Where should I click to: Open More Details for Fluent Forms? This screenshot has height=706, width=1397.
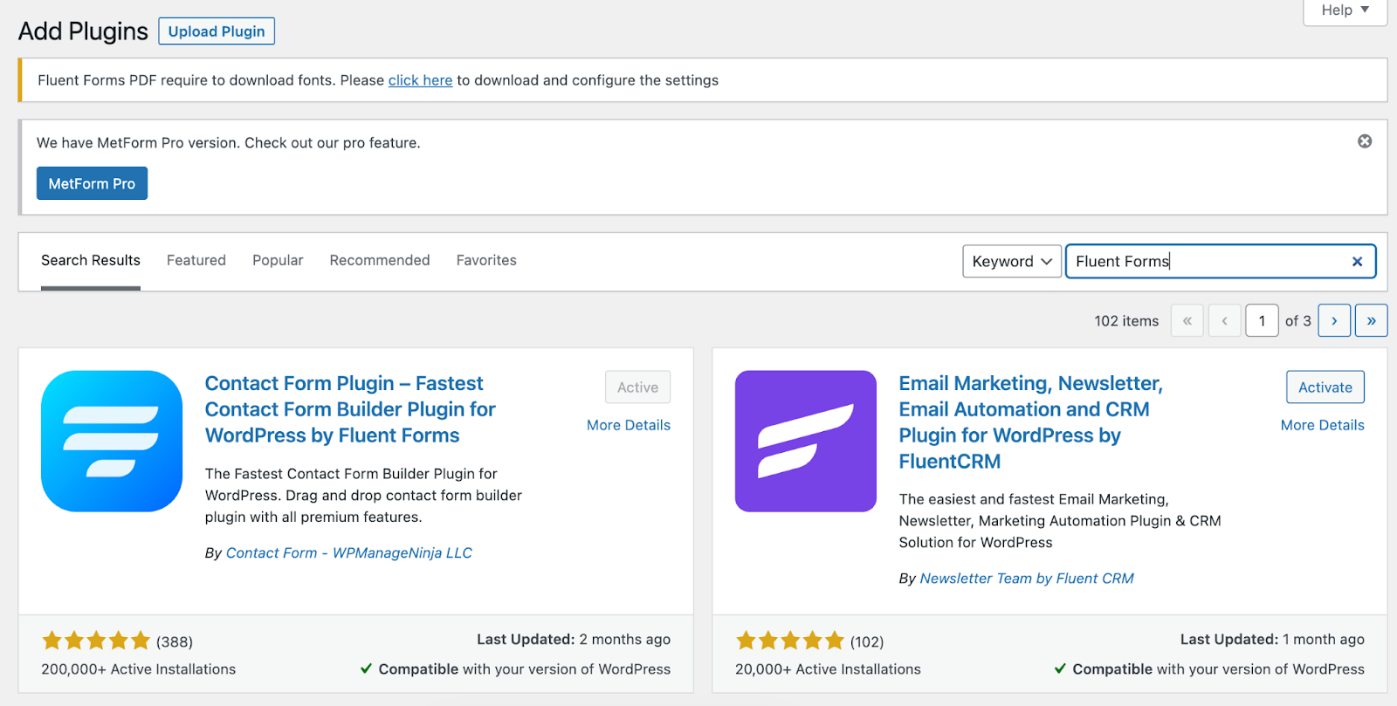pos(629,425)
